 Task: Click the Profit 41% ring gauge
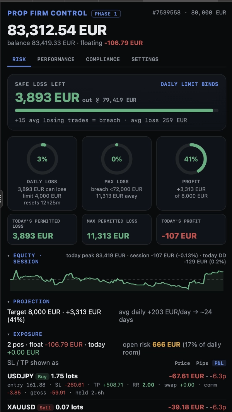point(191,159)
